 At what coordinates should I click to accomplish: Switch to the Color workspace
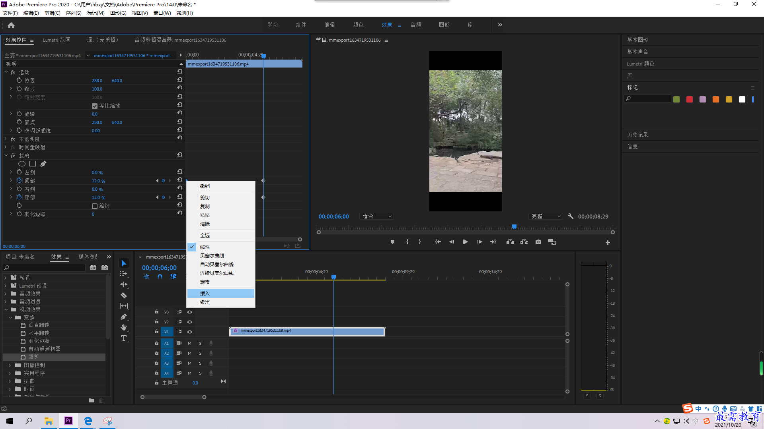click(358, 25)
